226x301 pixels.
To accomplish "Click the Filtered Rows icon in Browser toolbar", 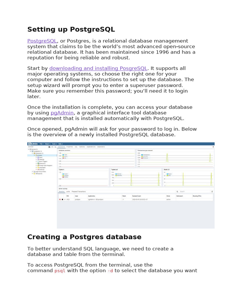I will [55, 147].
